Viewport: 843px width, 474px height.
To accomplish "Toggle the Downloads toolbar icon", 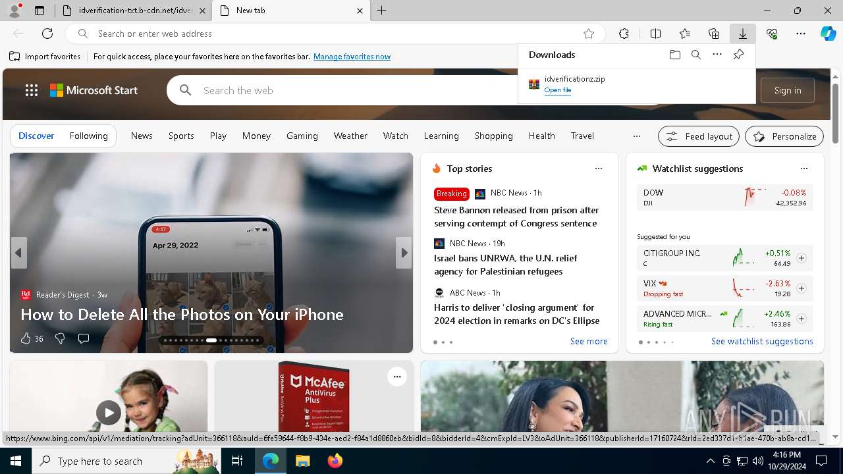I will [742, 34].
